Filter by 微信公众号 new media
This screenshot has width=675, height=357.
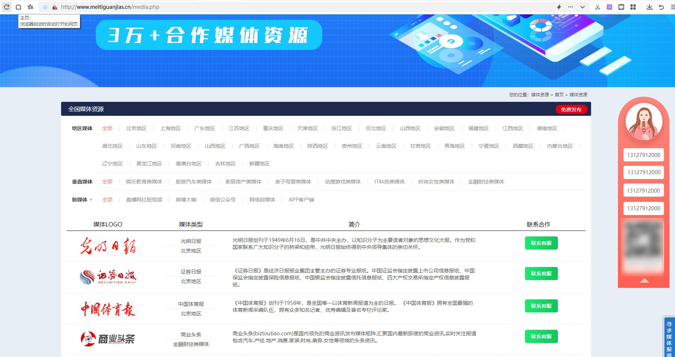[223, 200]
